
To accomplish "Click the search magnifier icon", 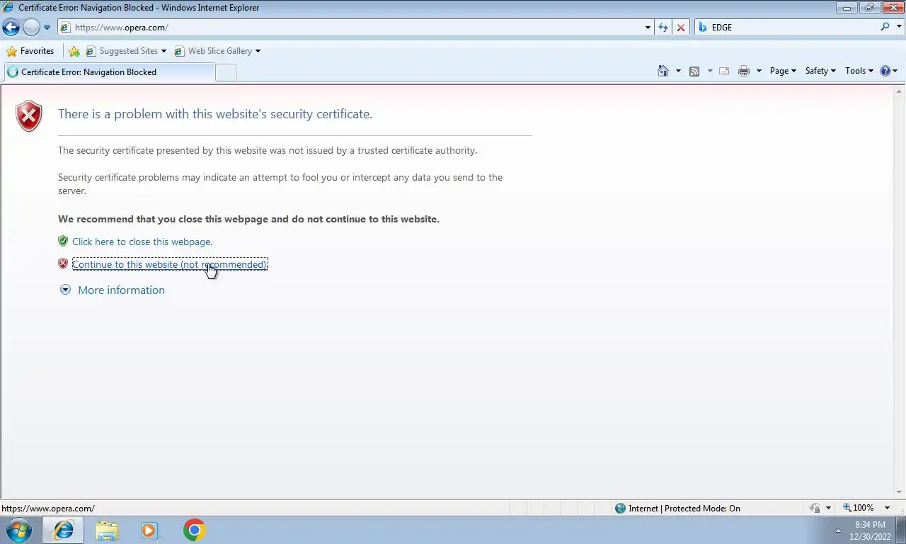I will (885, 27).
